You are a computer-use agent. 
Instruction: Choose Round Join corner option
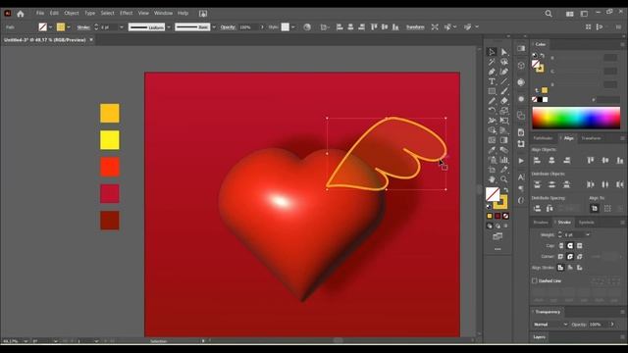(x=570, y=257)
